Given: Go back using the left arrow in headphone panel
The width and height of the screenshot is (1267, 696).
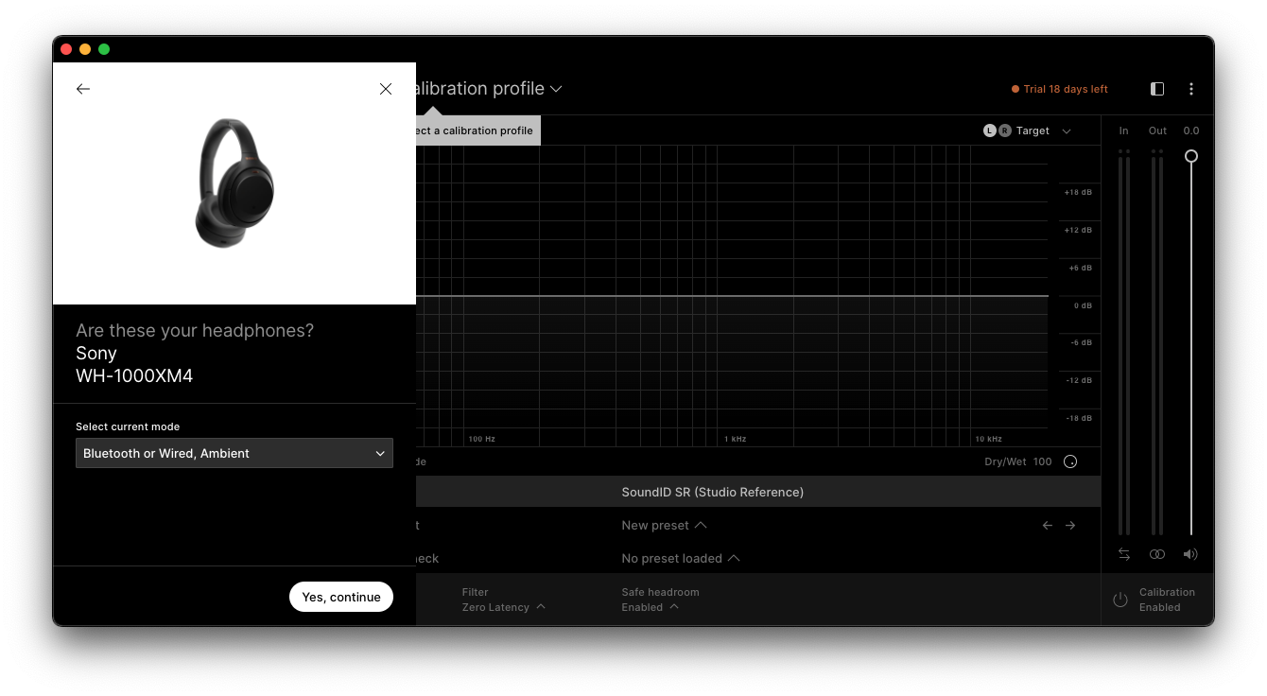Looking at the screenshot, I should [83, 89].
